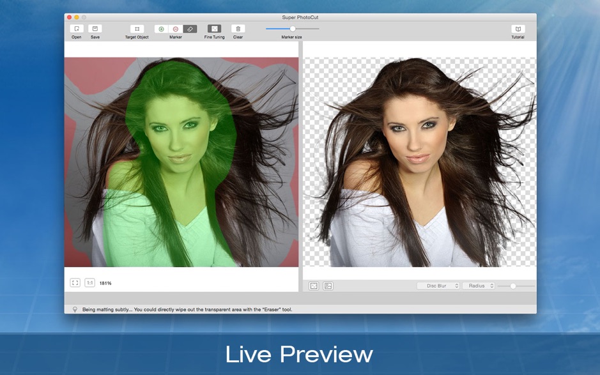Open the Tutorial panel

(x=518, y=29)
